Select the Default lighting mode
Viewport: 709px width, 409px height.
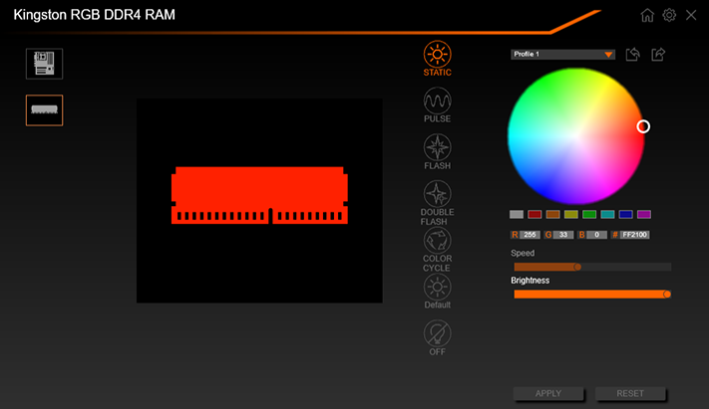(437, 292)
